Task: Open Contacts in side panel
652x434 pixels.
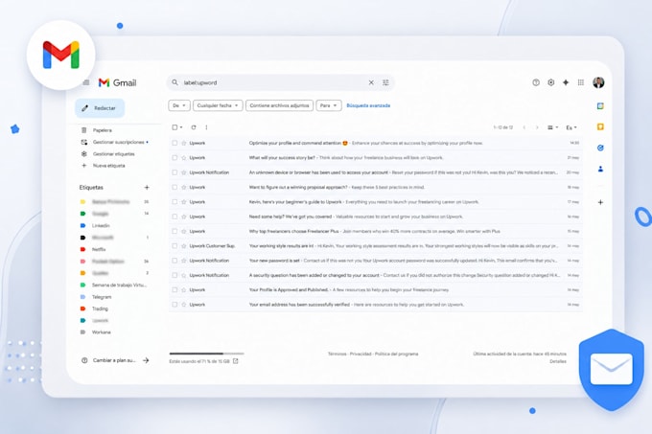Action: pos(600,169)
